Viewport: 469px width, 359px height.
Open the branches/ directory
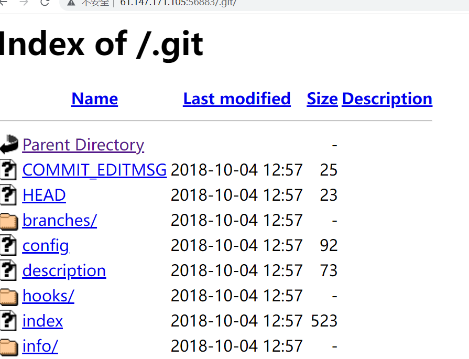pyautogui.click(x=59, y=220)
